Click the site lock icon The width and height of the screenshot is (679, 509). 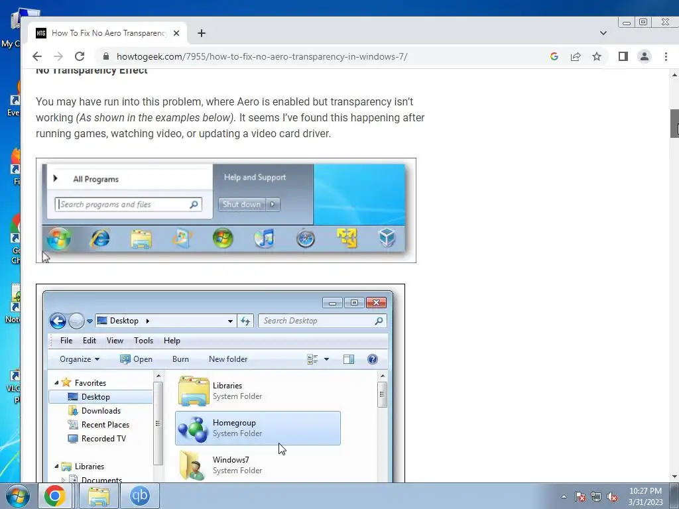click(105, 56)
